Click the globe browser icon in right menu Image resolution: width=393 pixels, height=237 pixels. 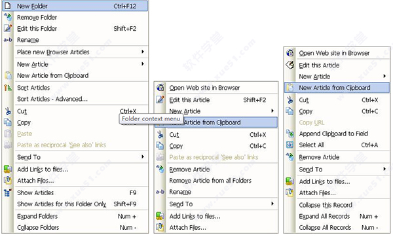pos(290,52)
